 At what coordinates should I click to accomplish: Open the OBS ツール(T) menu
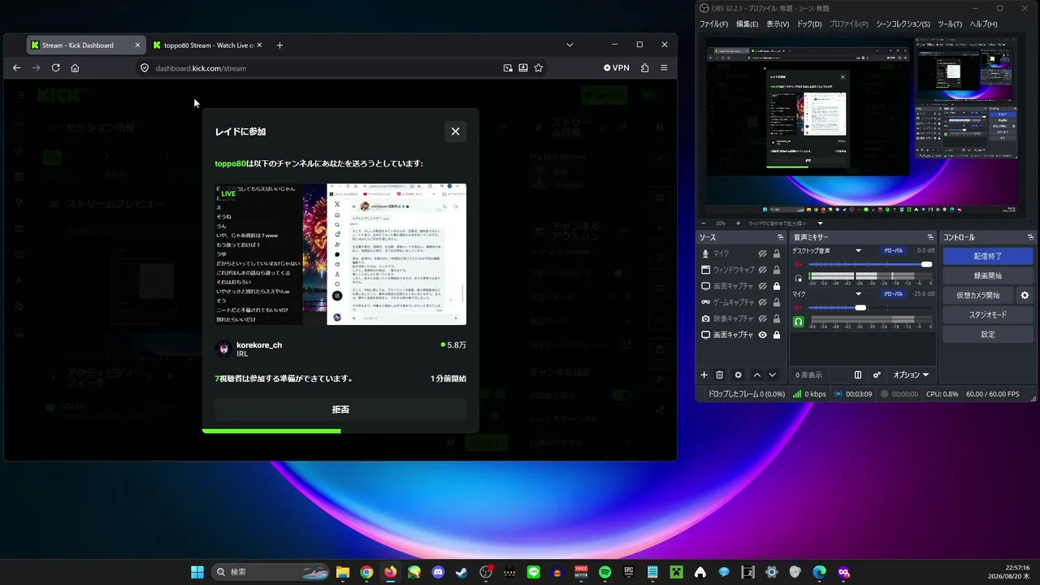coord(950,24)
